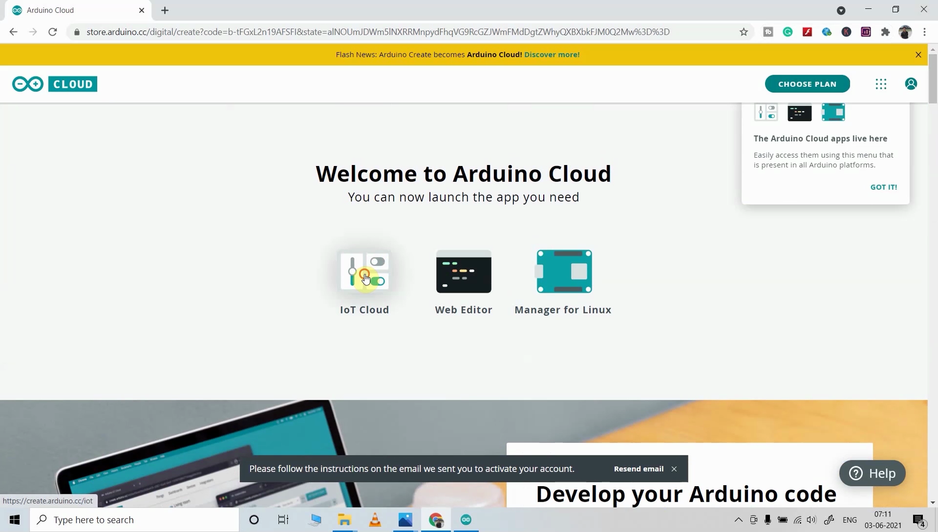Open Chrome's three-dot menu

(925, 32)
